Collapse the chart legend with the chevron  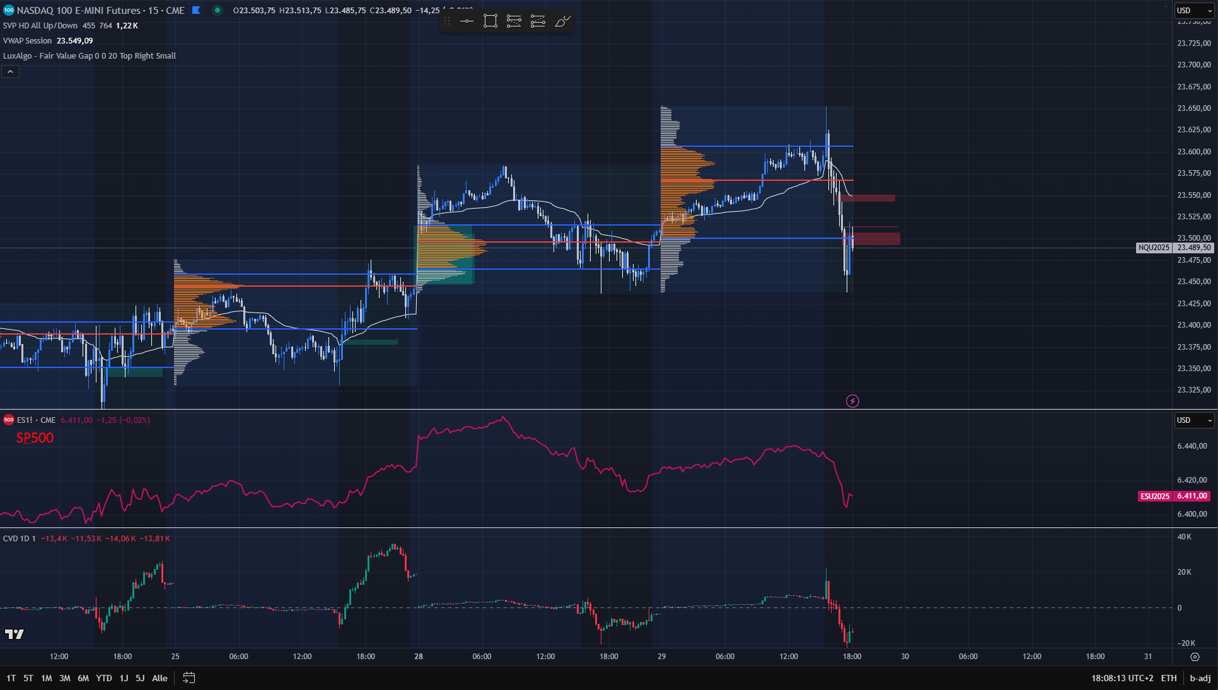(10, 71)
